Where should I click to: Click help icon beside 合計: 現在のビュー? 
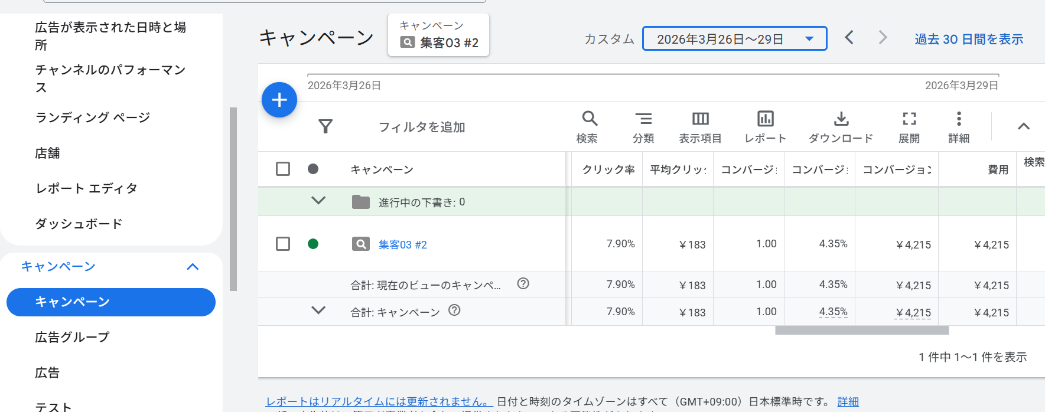click(x=523, y=283)
